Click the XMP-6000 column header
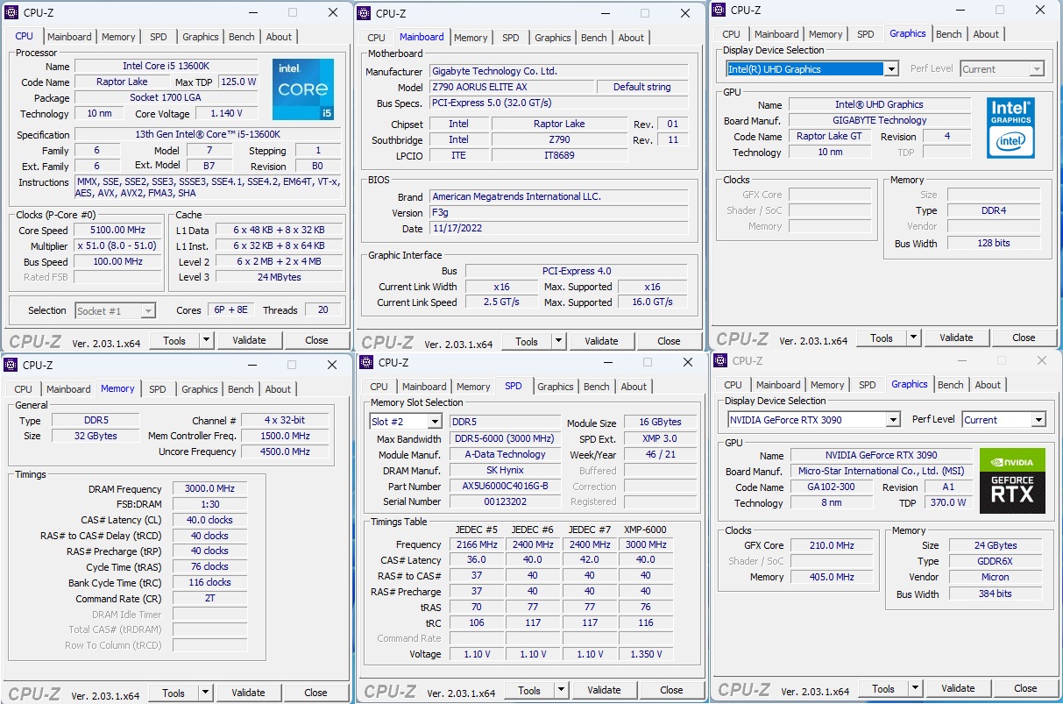The image size is (1063, 704). (645, 529)
